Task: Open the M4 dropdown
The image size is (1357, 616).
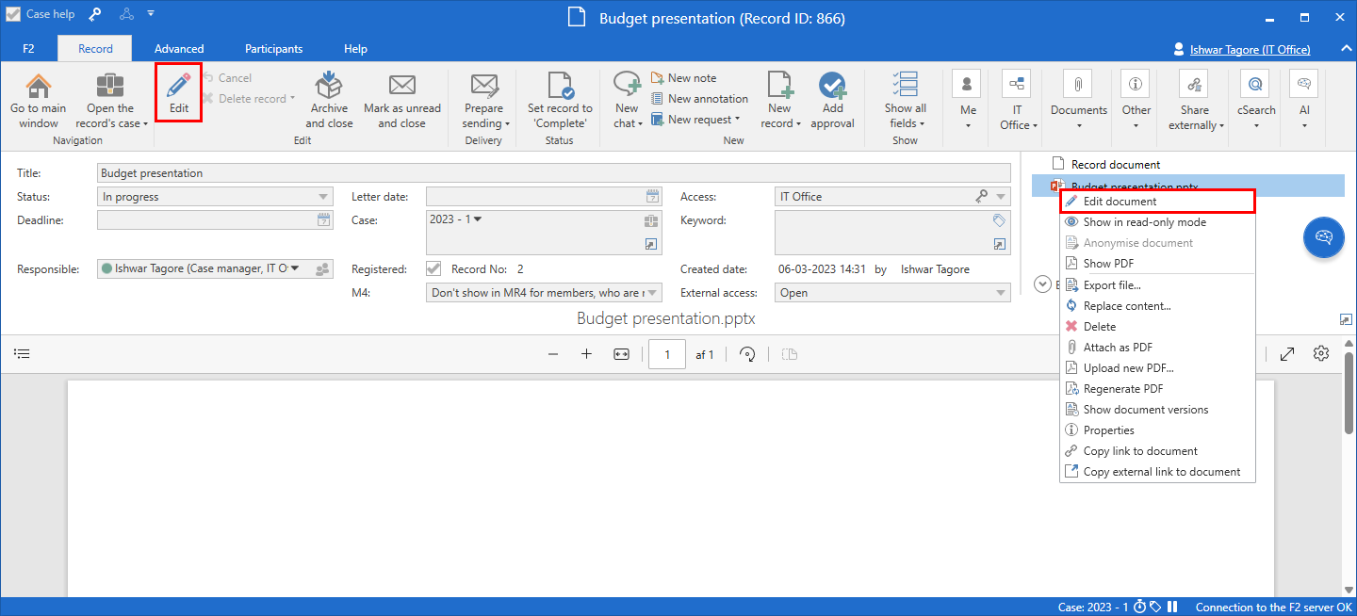Action: click(x=653, y=293)
